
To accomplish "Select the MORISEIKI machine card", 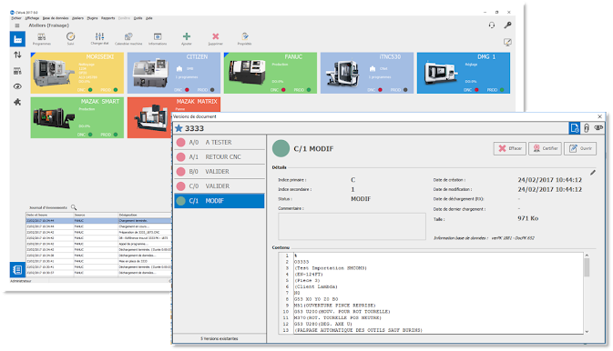I will pos(77,73).
